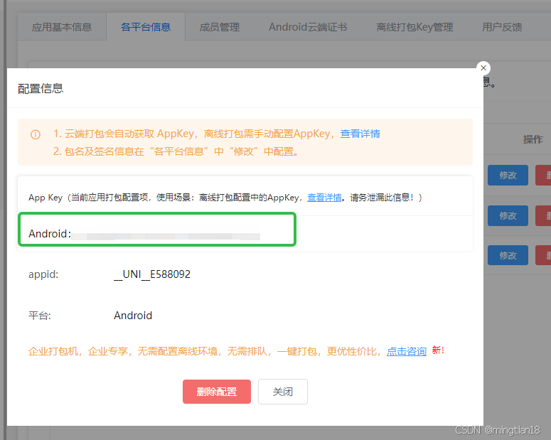Open the 离线打包Key管理 tab
This screenshot has height=440, width=551.
pyautogui.click(x=414, y=27)
